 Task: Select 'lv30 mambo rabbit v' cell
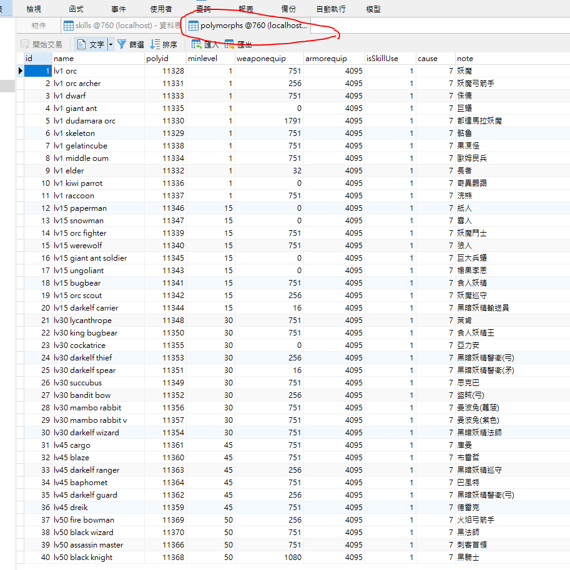coord(98,420)
